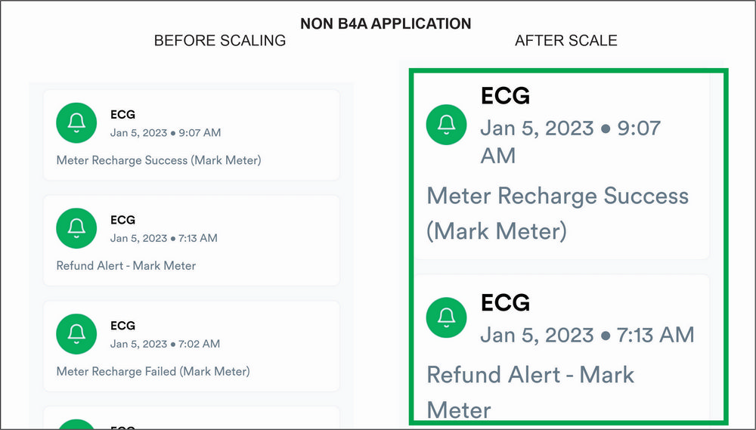The width and height of the screenshot is (756, 430).
Task: Click the large ECG heading in the second scaled card
Action: (x=505, y=302)
